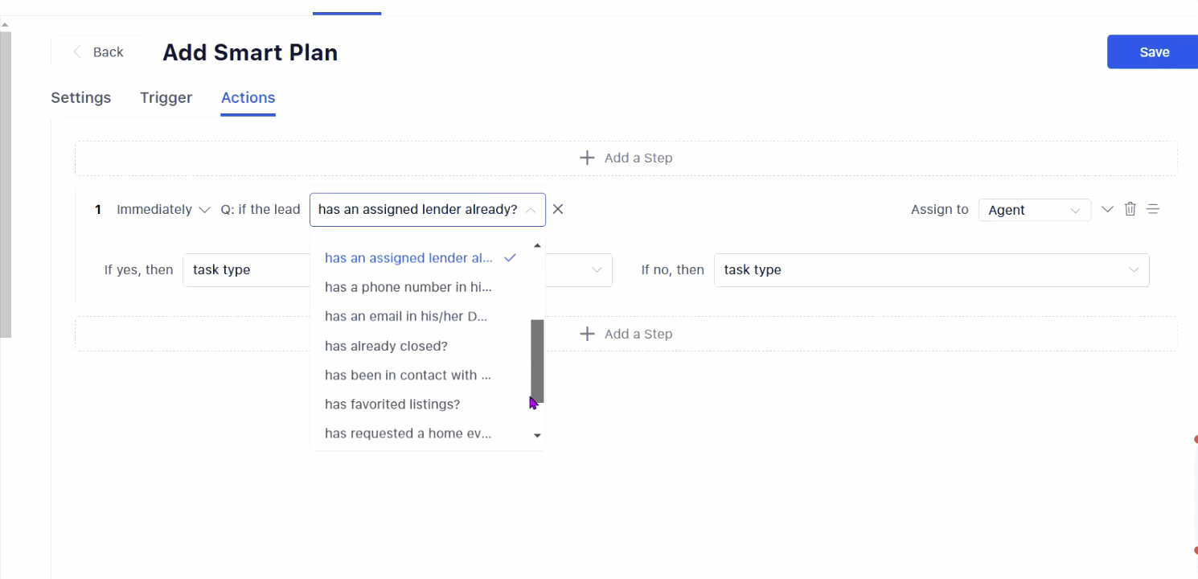This screenshot has width=1198, height=579.
Task: Choose 'has been in contact with' option
Action: tap(420, 375)
